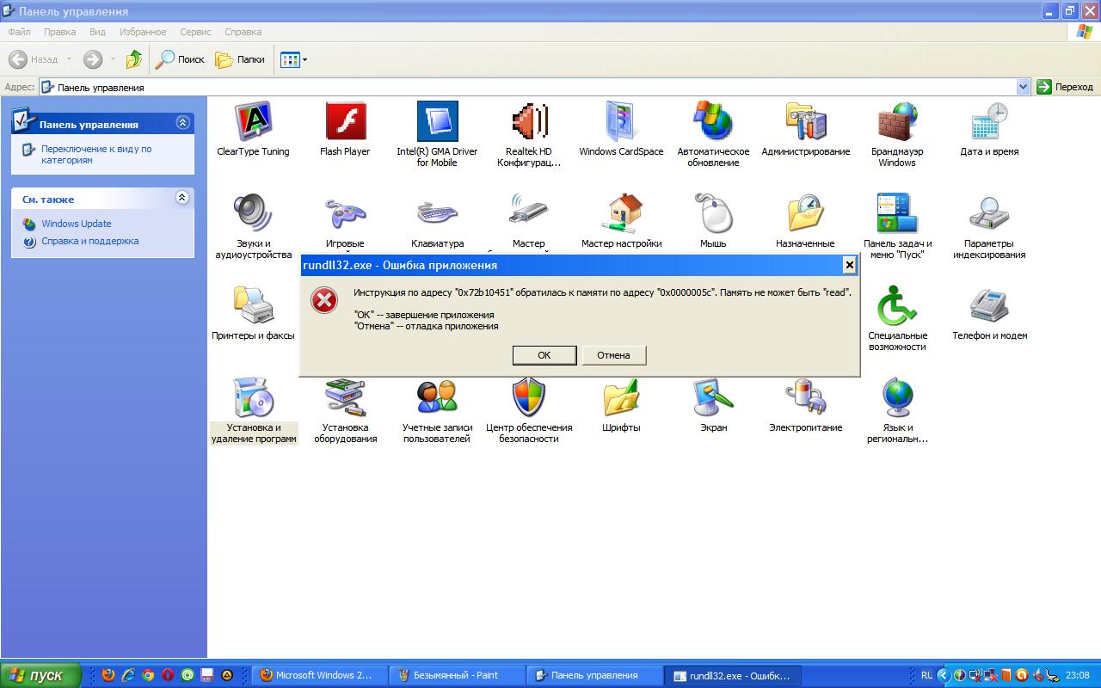Image resolution: width=1101 pixels, height=688 pixels.
Task: Open the Правка menu
Action: [x=59, y=32]
